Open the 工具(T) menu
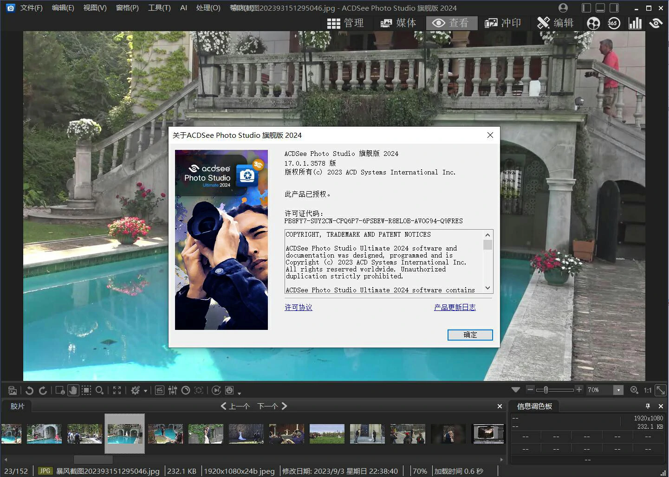Screen dimensions: 669x477 pyautogui.click(x=159, y=8)
